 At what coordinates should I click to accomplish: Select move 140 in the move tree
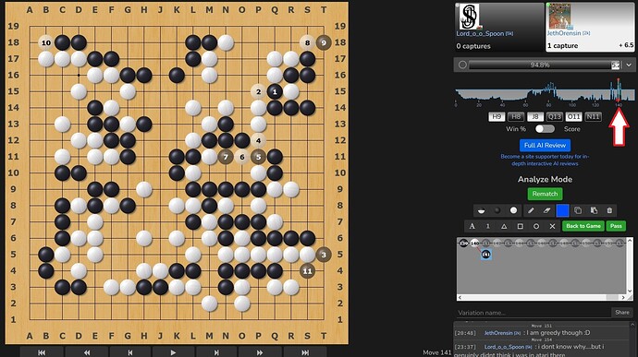tap(474, 244)
